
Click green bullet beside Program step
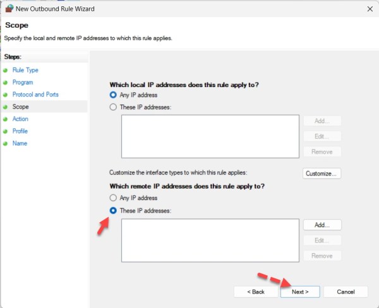click(6, 83)
